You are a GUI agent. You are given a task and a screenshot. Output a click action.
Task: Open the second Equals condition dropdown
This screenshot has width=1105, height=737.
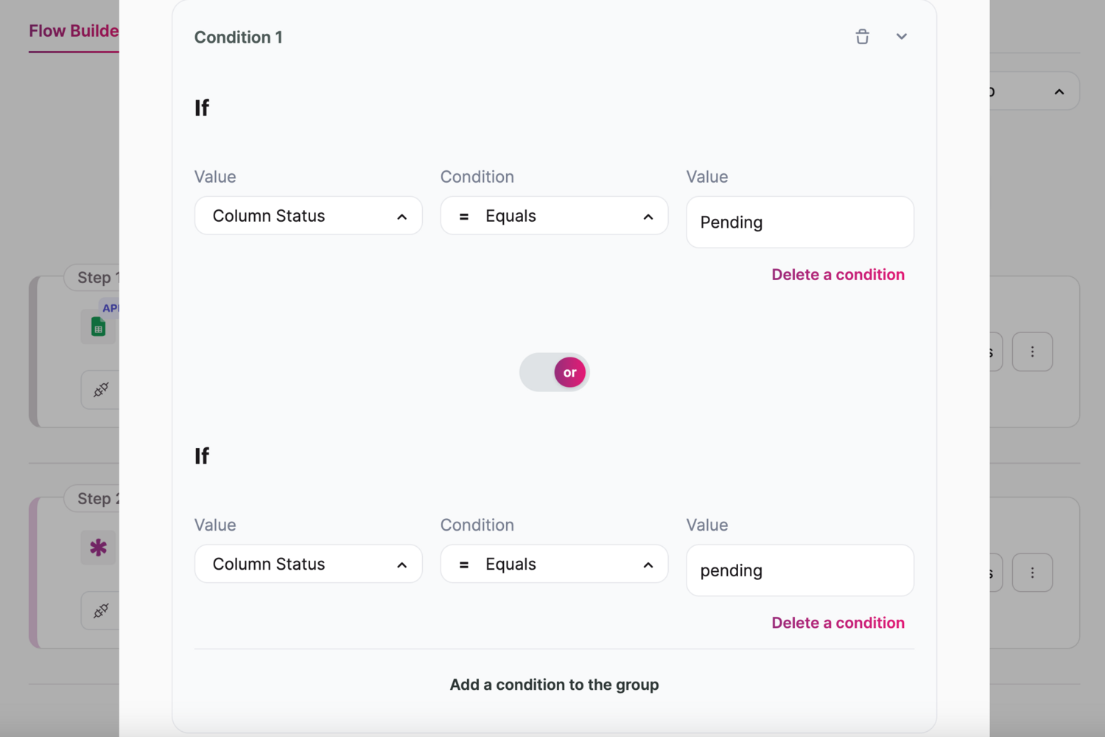pyautogui.click(x=554, y=564)
